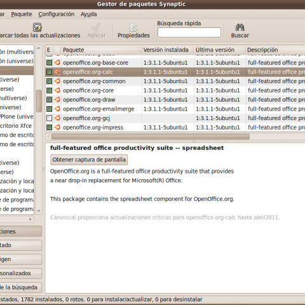305x305 pixels.
Task: Select category ending in 'Plone (unive'
Action: click(17, 116)
